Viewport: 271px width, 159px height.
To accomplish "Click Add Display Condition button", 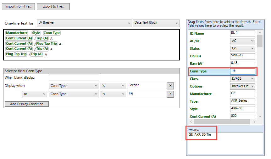I will [x=27, y=104].
